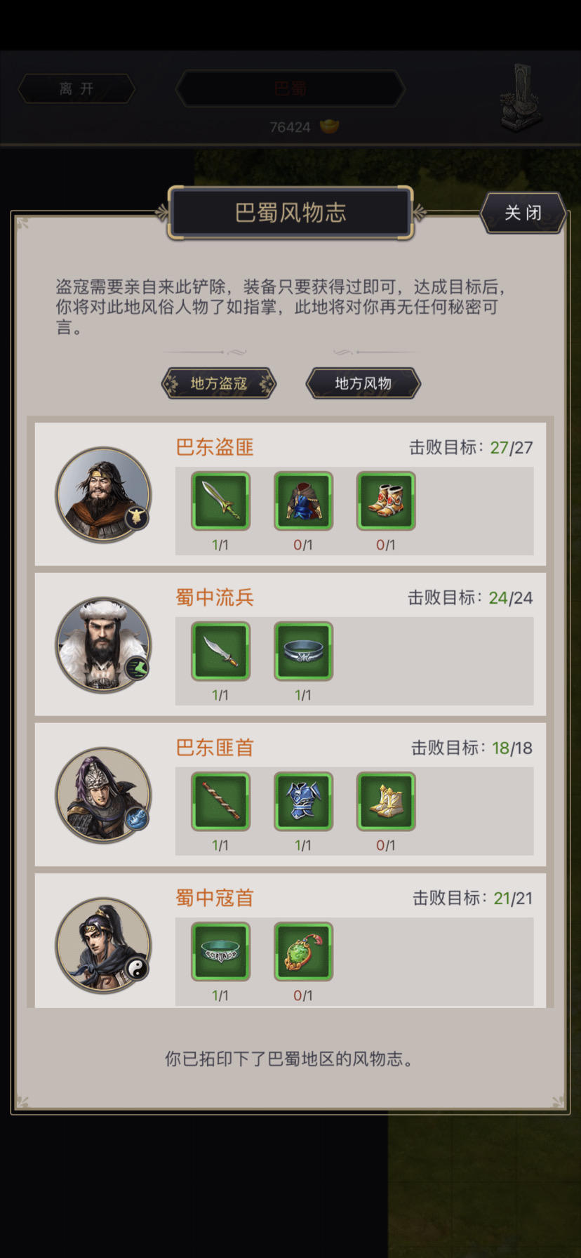
Task: Select the red boots under 巴东盗匪
Action: tap(386, 501)
